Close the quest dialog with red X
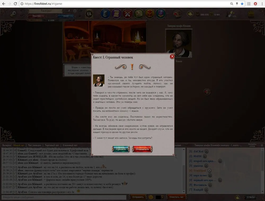Image resolution: width=265 pixels, height=201 pixels. 172,56
